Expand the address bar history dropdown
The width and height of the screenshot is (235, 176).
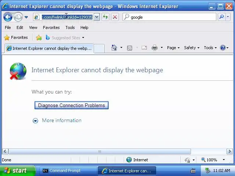point(97,17)
